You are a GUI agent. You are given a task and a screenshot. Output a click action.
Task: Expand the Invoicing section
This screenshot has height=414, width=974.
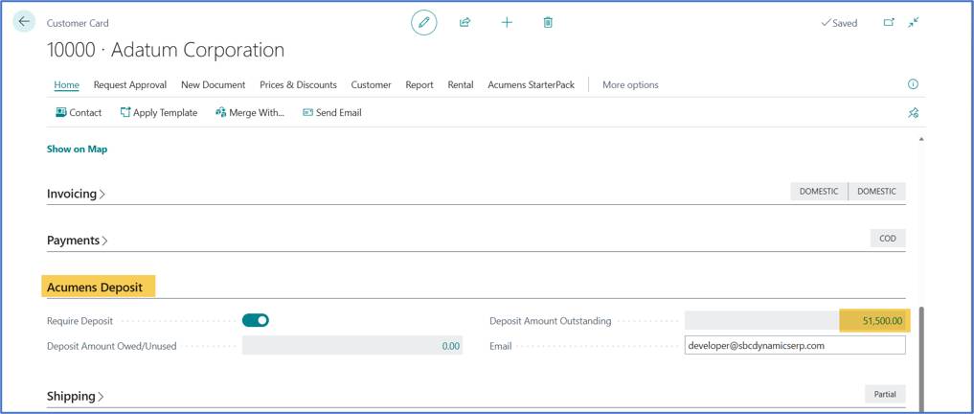coord(76,194)
